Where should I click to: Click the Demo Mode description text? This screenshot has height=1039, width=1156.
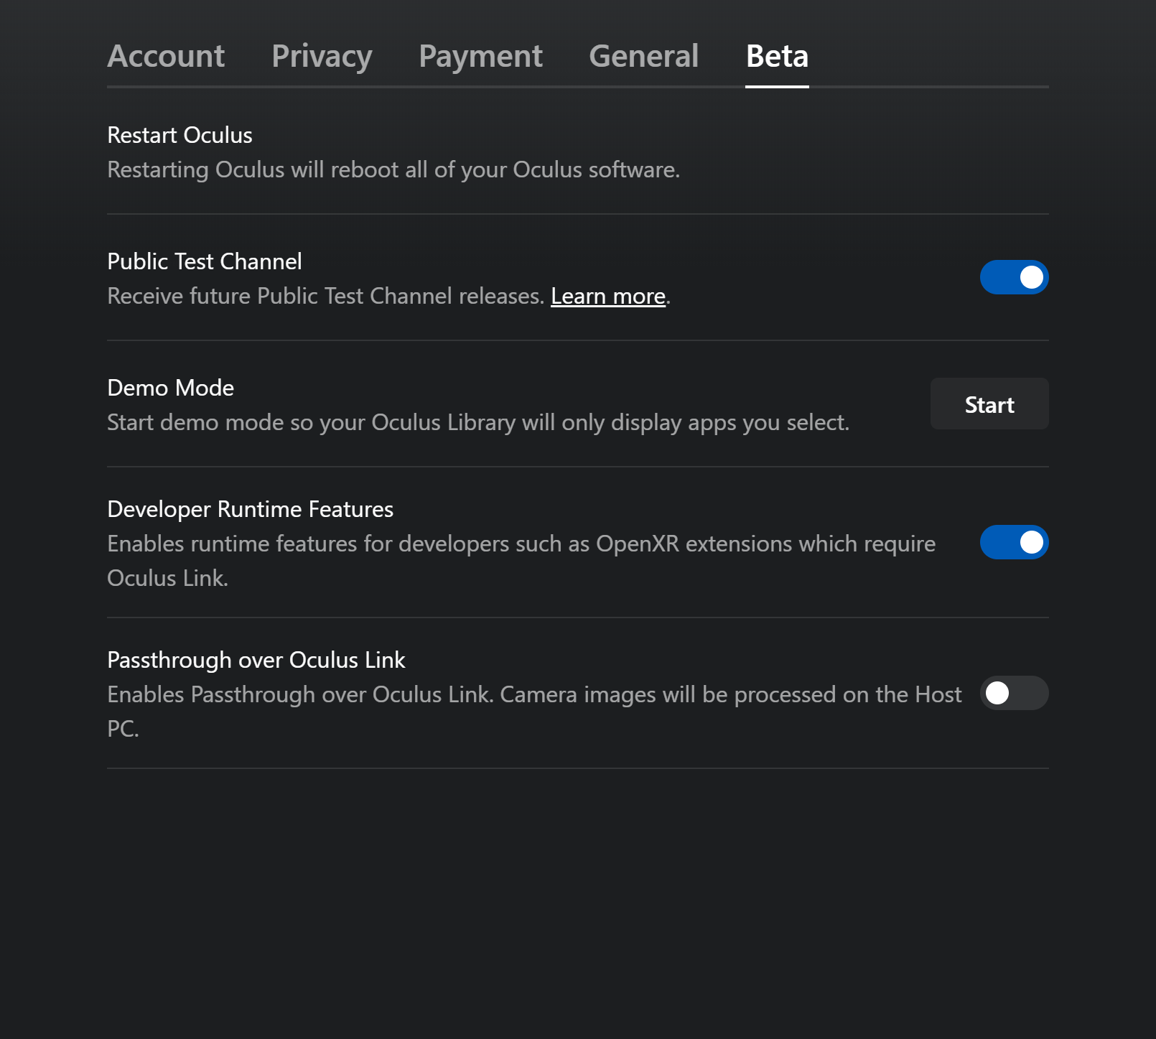click(478, 422)
